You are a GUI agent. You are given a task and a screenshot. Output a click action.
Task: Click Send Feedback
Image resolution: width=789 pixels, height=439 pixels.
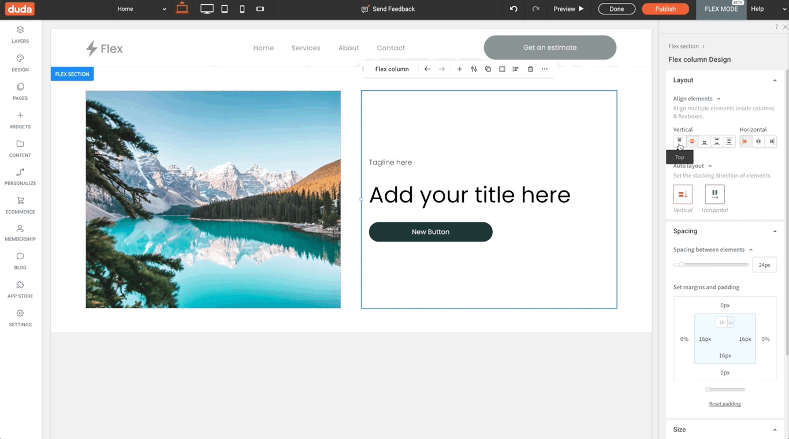tap(388, 9)
